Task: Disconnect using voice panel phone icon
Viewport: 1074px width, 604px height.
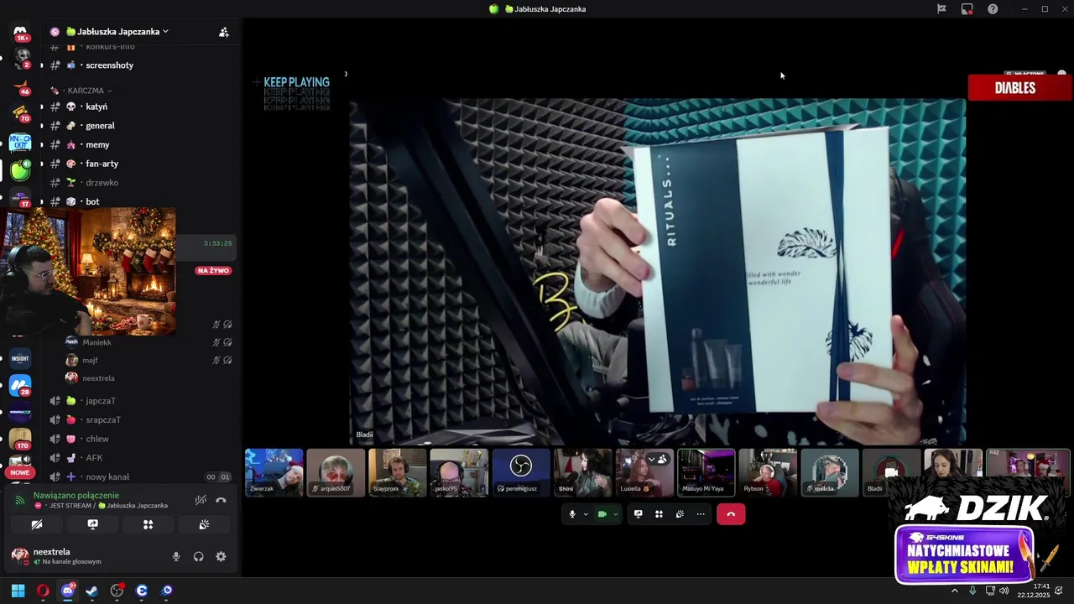Action: (x=221, y=500)
